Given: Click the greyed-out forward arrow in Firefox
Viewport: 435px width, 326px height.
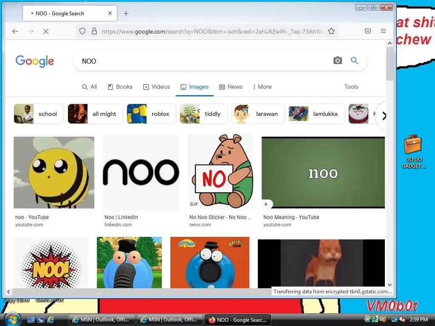Looking at the screenshot, I should tap(31, 31).
